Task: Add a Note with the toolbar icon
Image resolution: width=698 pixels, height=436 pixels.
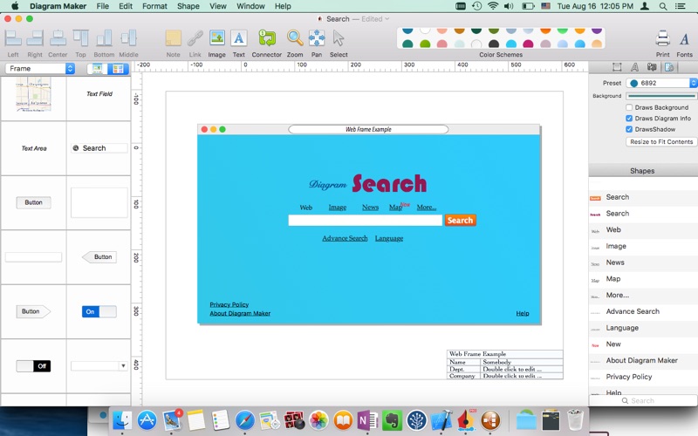Action: [x=173, y=38]
